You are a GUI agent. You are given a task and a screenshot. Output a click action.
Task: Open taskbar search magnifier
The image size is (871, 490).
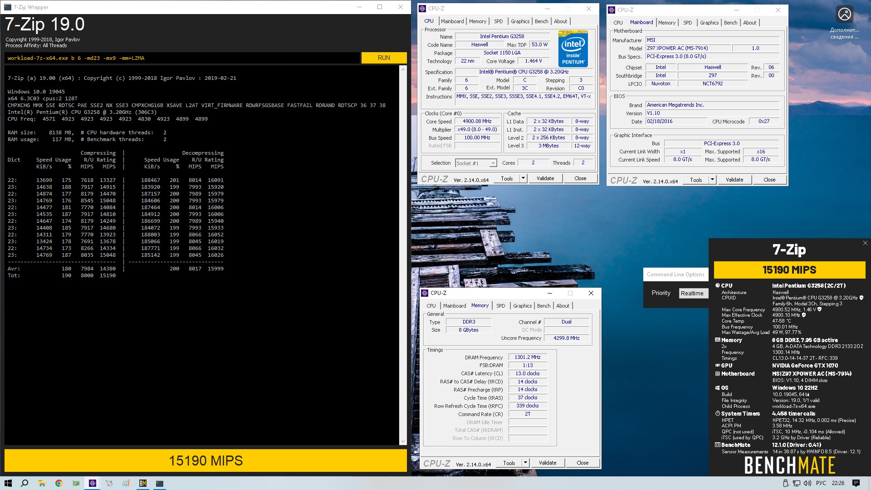[24, 483]
